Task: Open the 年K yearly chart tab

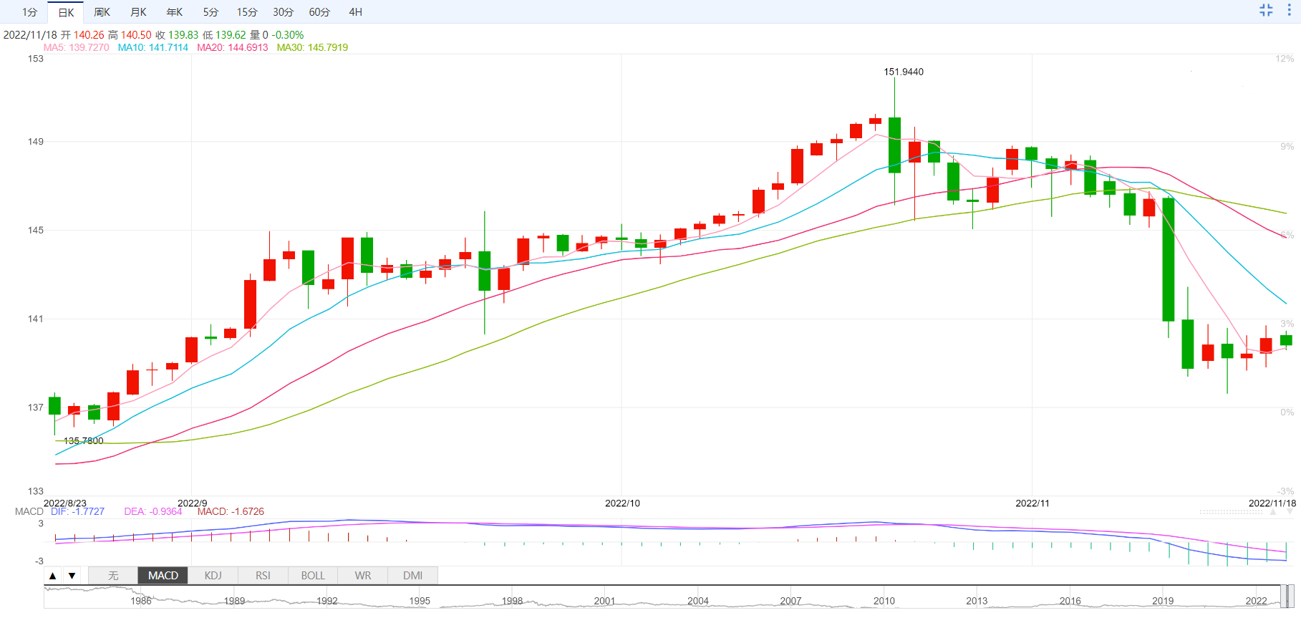Action: pyautogui.click(x=174, y=12)
